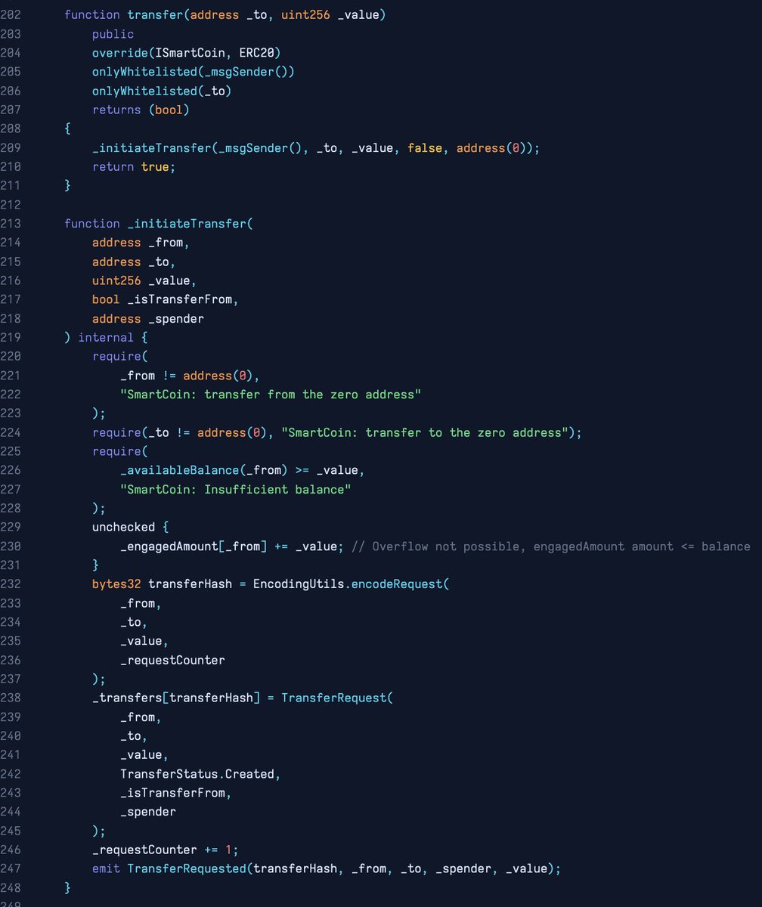The image size is (762, 907).
Task: Click '_engagedAmount[_from]' on line 230
Action: point(193,546)
